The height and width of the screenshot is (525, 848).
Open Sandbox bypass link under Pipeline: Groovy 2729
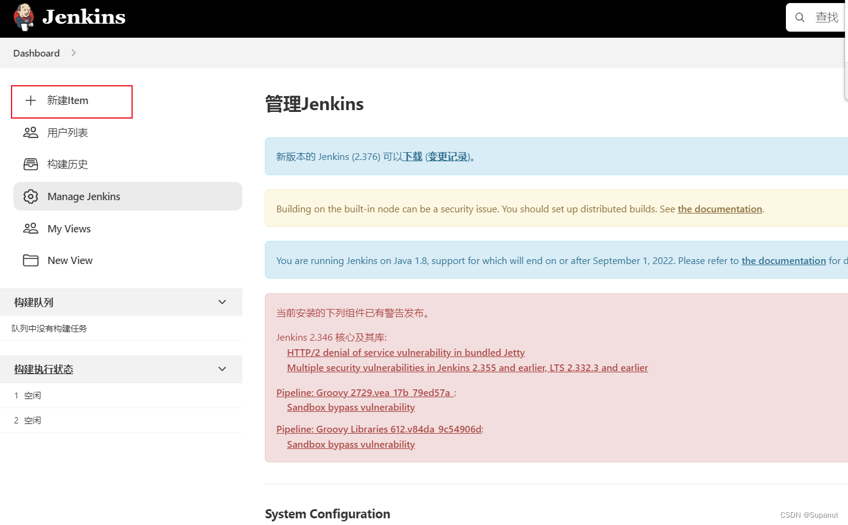351,408
